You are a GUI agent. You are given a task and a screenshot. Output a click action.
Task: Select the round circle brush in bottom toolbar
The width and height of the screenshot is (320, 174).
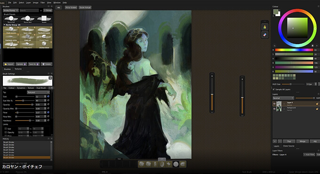tap(176, 164)
